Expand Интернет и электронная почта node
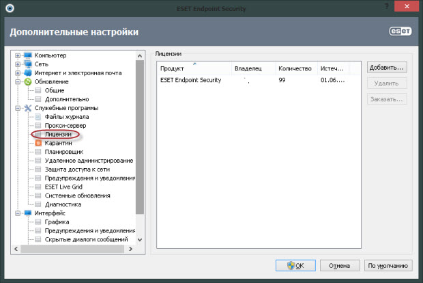The height and width of the screenshot is (283, 423). (18, 73)
